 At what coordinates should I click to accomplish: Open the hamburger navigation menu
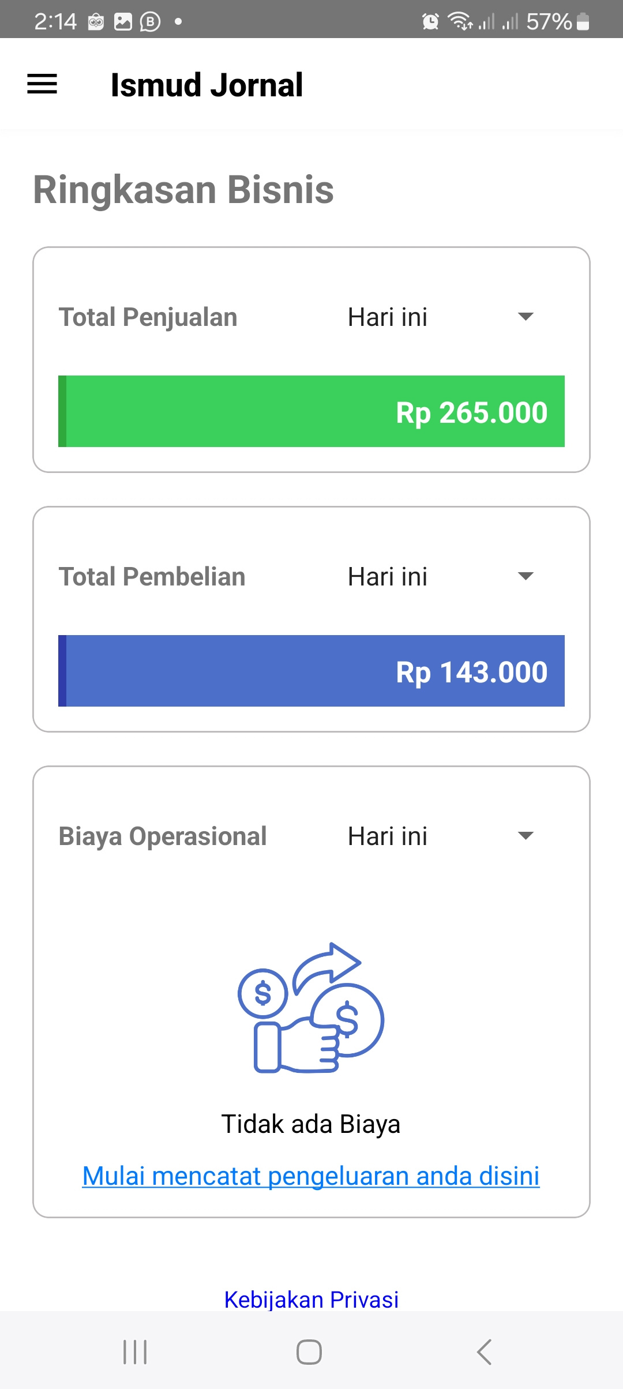point(42,84)
